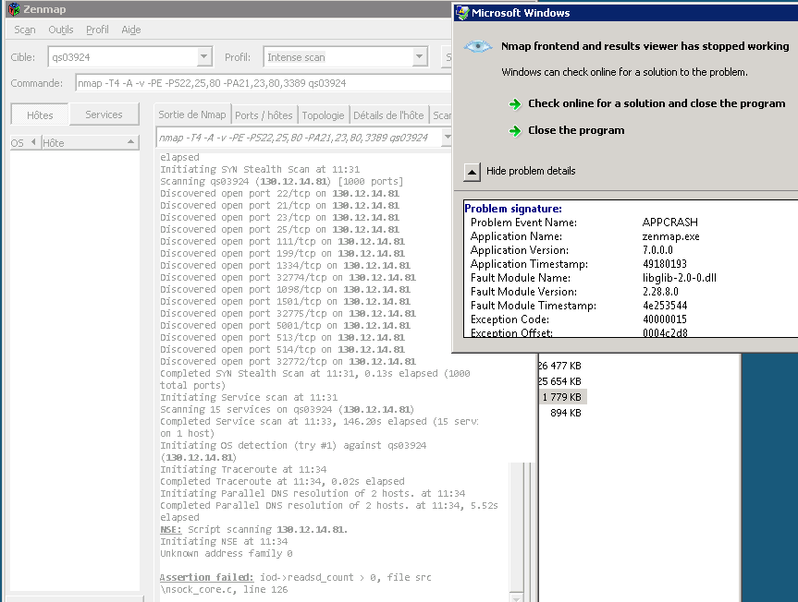The width and height of the screenshot is (798, 602).
Task: Expand the nmap command output selector
Action: (x=447, y=138)
